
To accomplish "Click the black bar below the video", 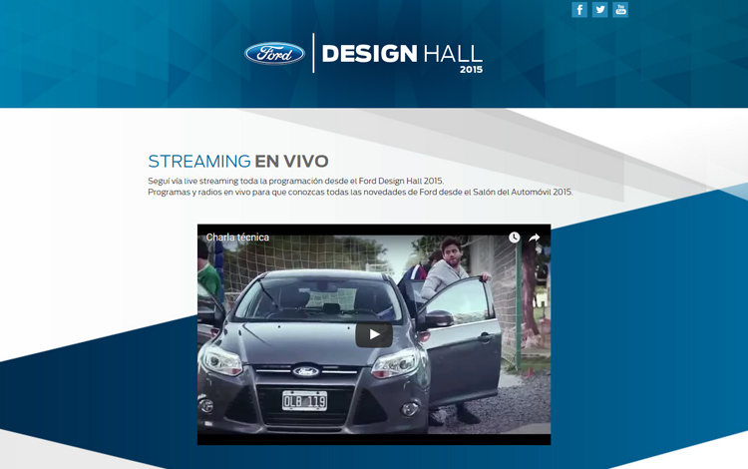I will [374, 438].
